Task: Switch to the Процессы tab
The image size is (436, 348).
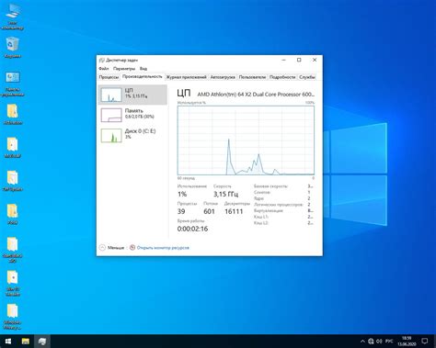Action: [x=109, y=77]
